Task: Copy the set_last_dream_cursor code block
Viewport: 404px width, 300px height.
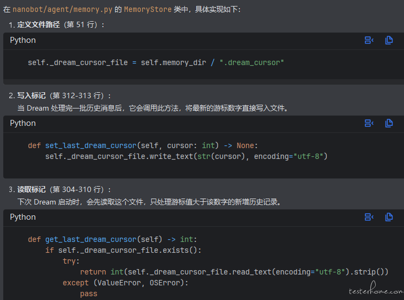Action: [389, 123]
